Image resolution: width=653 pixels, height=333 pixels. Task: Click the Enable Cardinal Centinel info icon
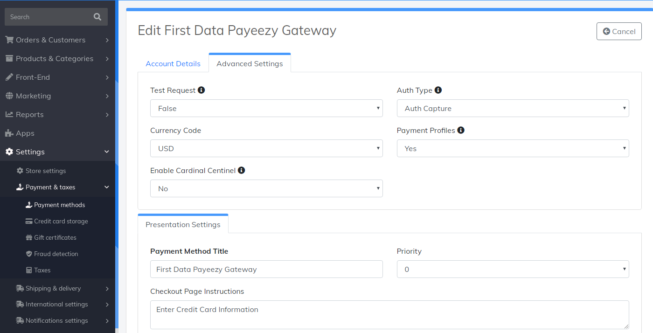(x=241, y=170)
